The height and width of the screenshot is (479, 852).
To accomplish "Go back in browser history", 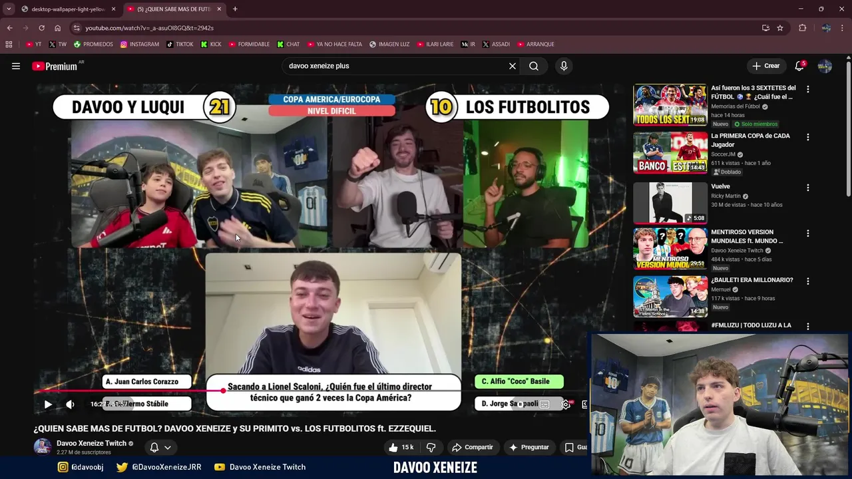I will [9, 28].
